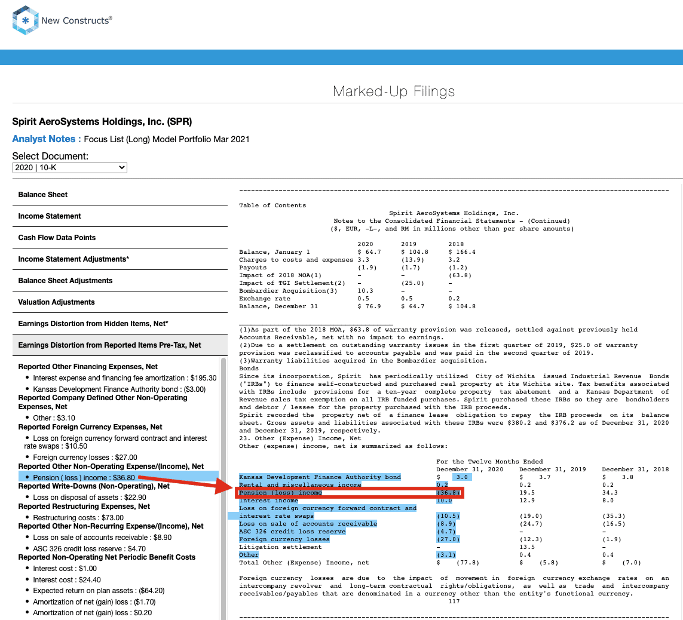Select Restructuring costs : $73.00 item
This screenshot has height=620, width=683.
click(78, 518)
